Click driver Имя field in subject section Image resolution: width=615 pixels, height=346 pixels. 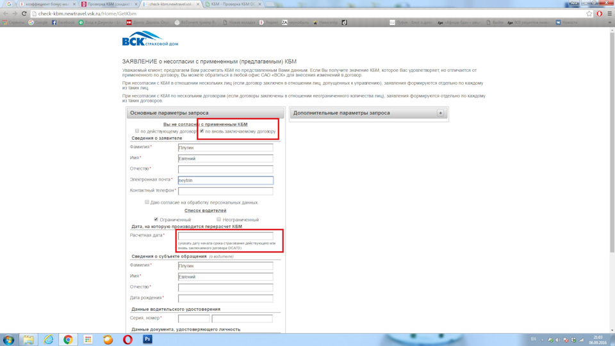[x=225, y=277]
